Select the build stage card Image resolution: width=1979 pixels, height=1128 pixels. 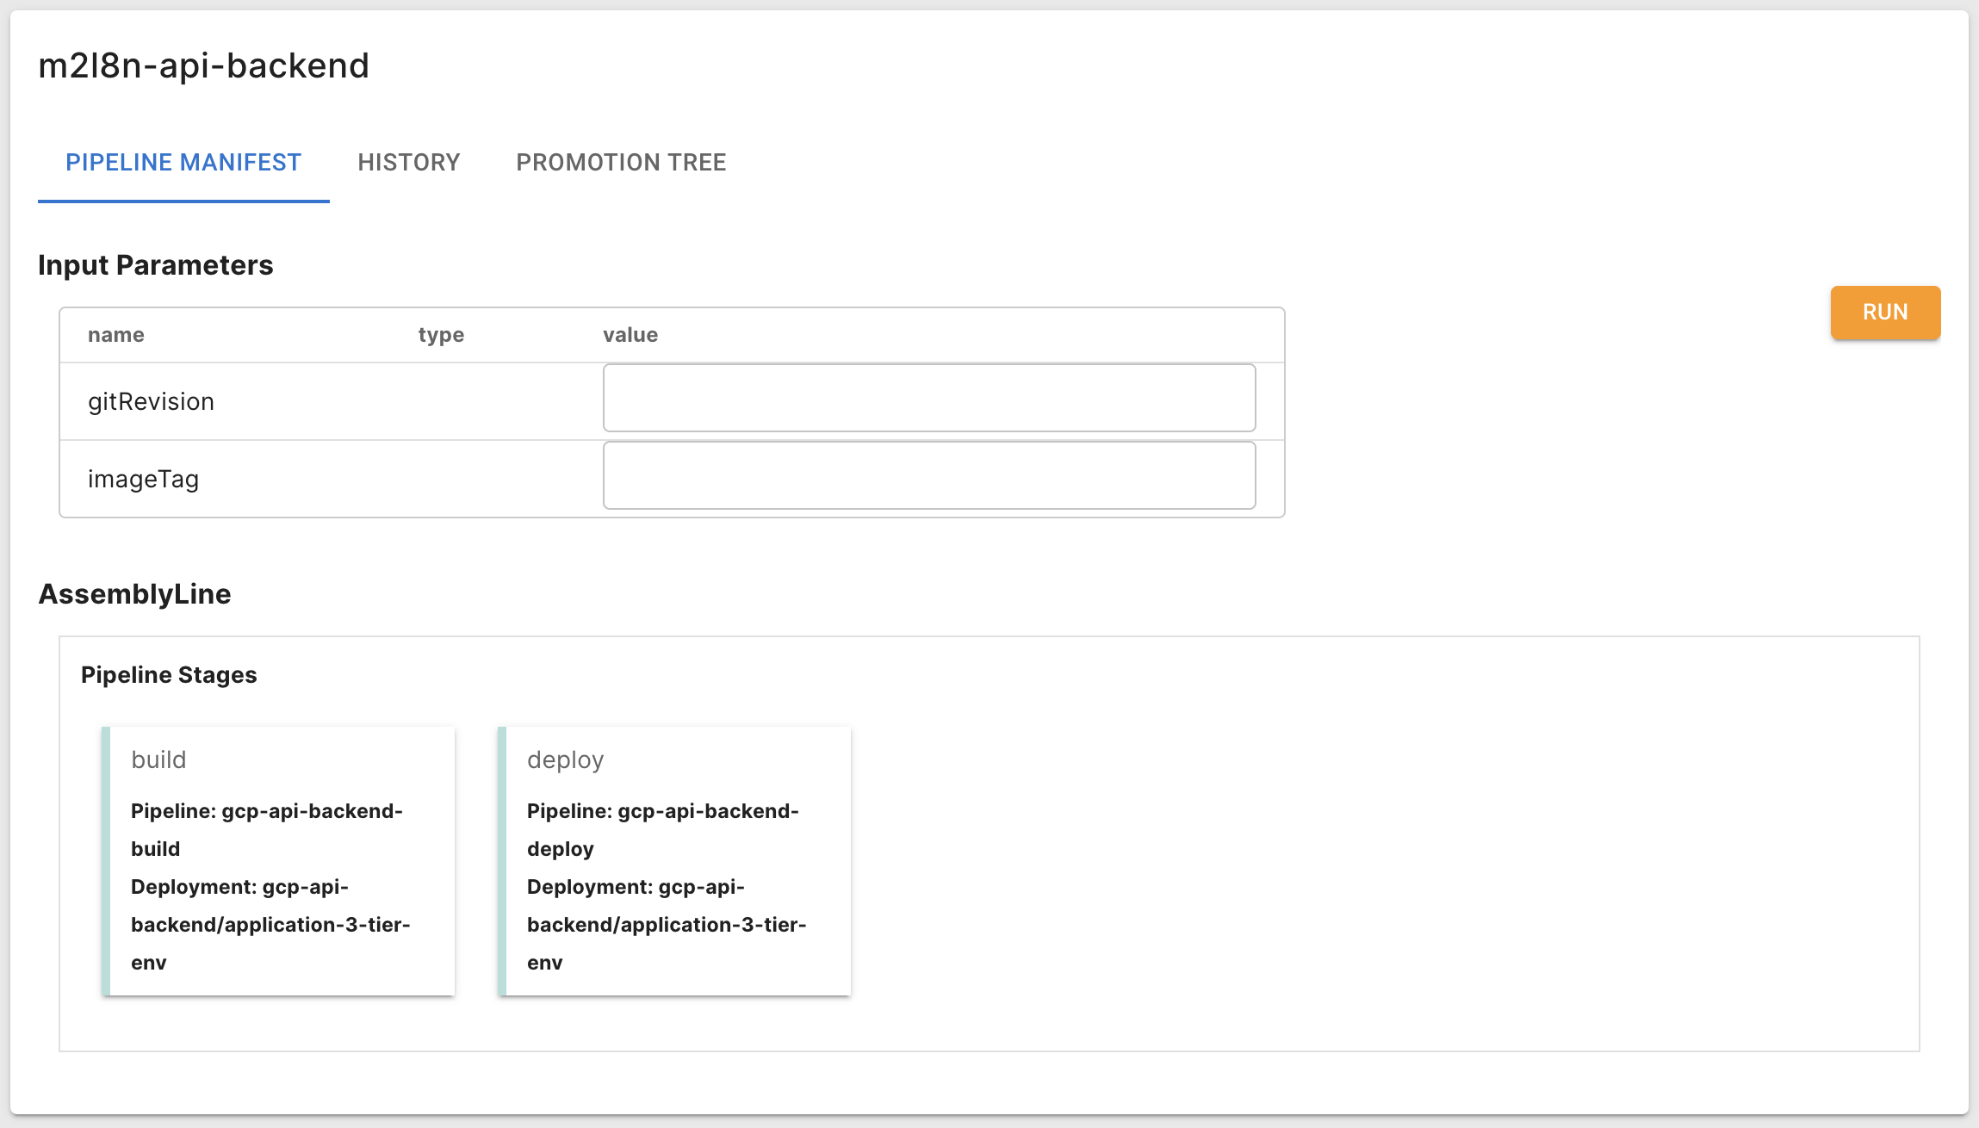(x=278, y=861)
